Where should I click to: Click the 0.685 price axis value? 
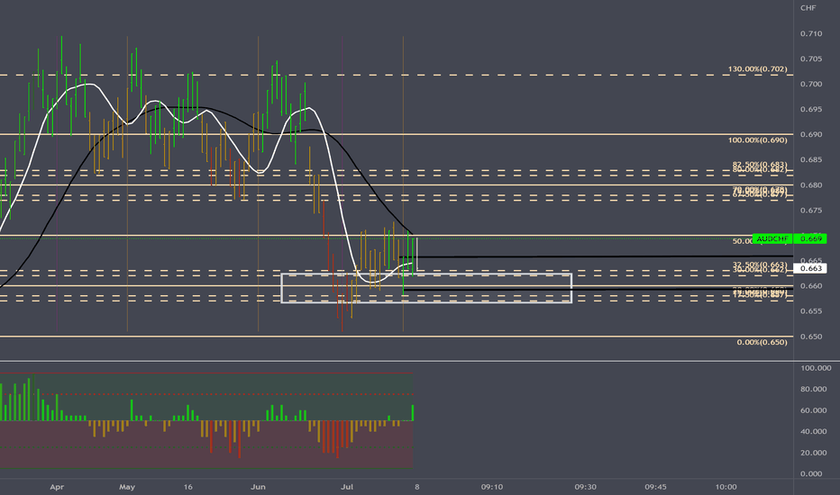(811, 159)
